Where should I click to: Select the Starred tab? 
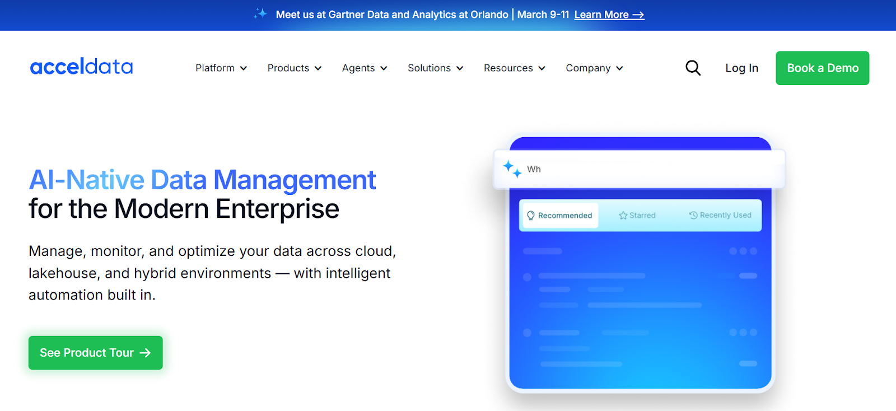click(637, 216)
